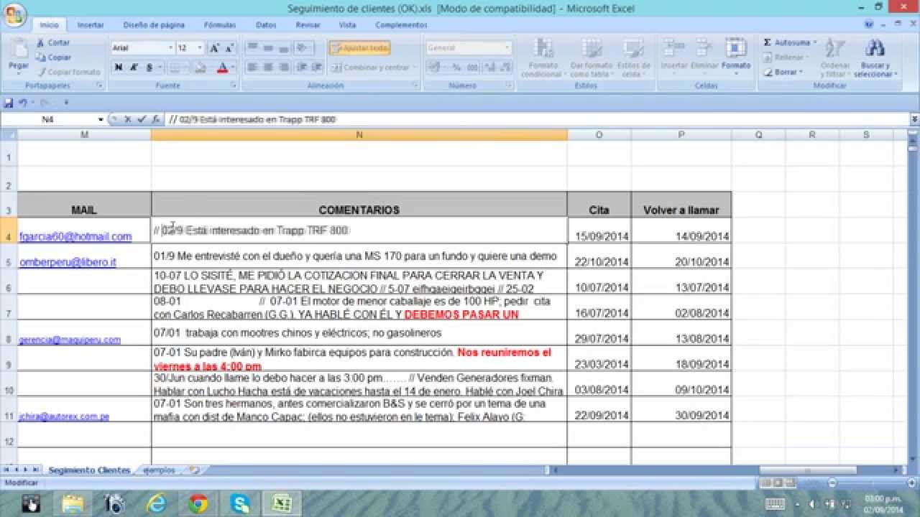
Task: Confirm entry with the checkmark
Action: (142, 119)
